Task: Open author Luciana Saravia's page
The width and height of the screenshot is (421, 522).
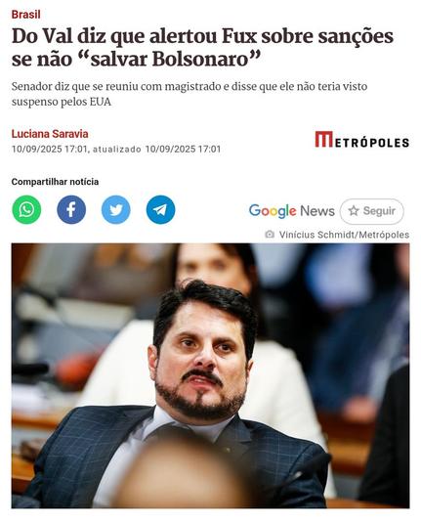Action: tap(50, 134)
